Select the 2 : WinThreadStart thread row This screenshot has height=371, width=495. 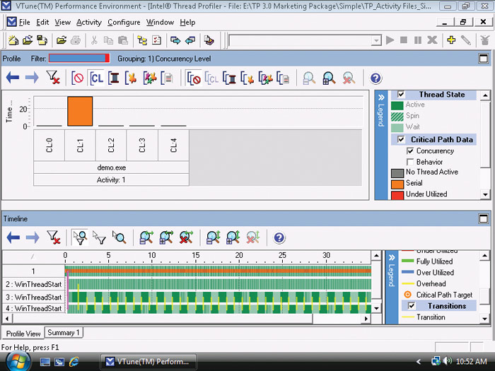pyautogui.click(x=33, y=284)
